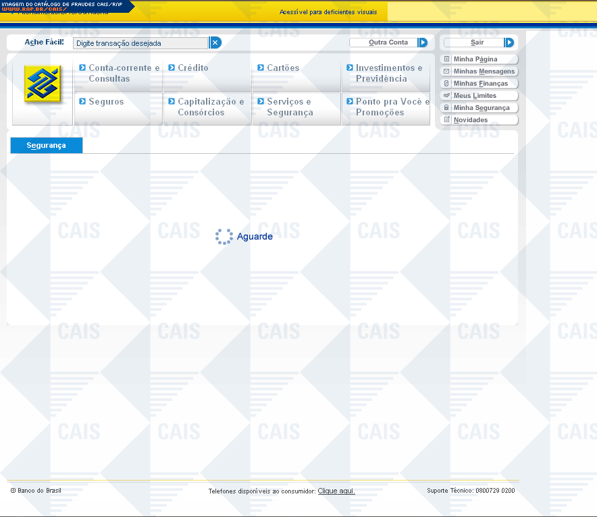The width and height of the screenshot is (597, 517).
Task: Click the envelope icon for Minhas Mensagens
Action: coord(446,72)
